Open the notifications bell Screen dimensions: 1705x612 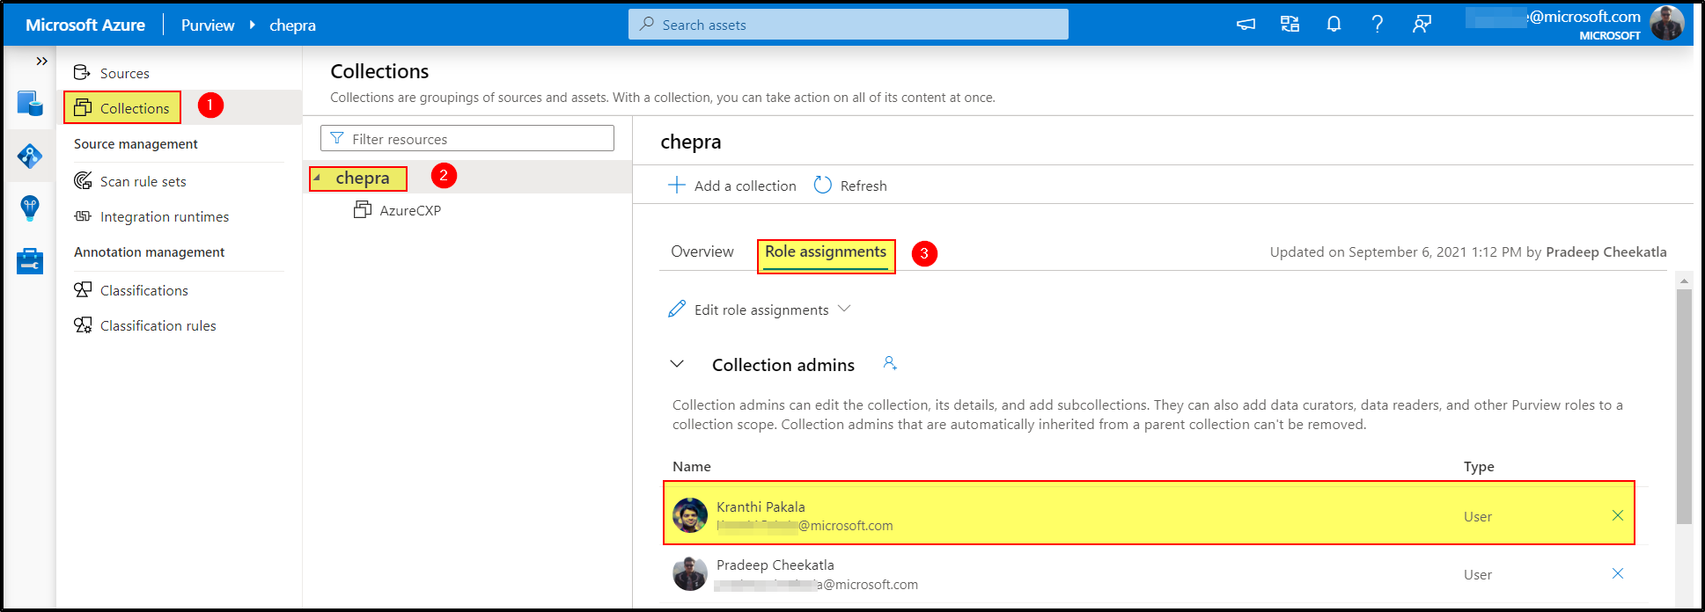tap(1334, 24)
